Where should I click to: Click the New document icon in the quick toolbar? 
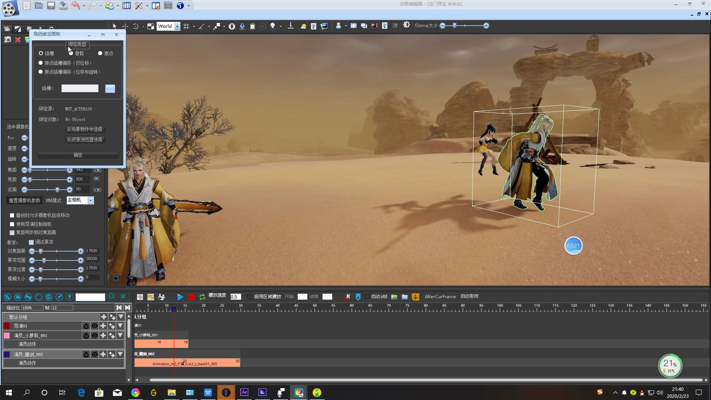pyautogui.click(x=27, y=6)
